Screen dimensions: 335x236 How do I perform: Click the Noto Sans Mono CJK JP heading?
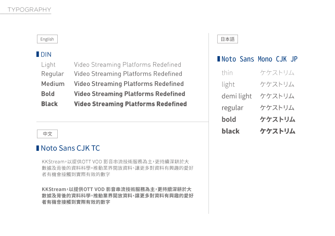coord(259,59)
